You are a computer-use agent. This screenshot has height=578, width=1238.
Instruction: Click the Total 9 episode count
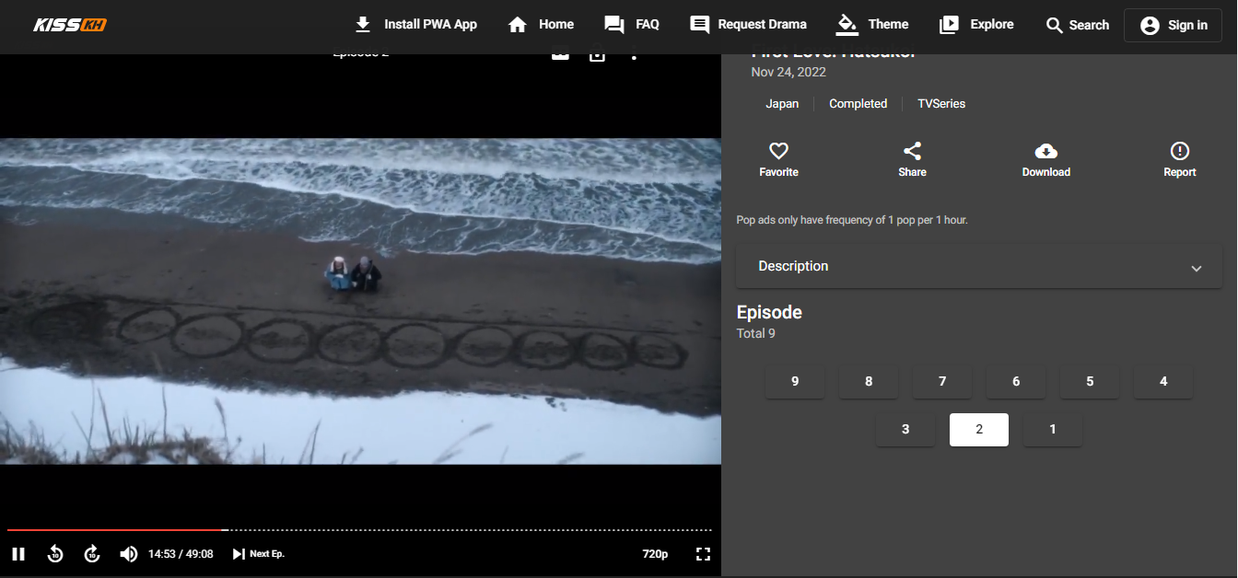coord(756,333)
